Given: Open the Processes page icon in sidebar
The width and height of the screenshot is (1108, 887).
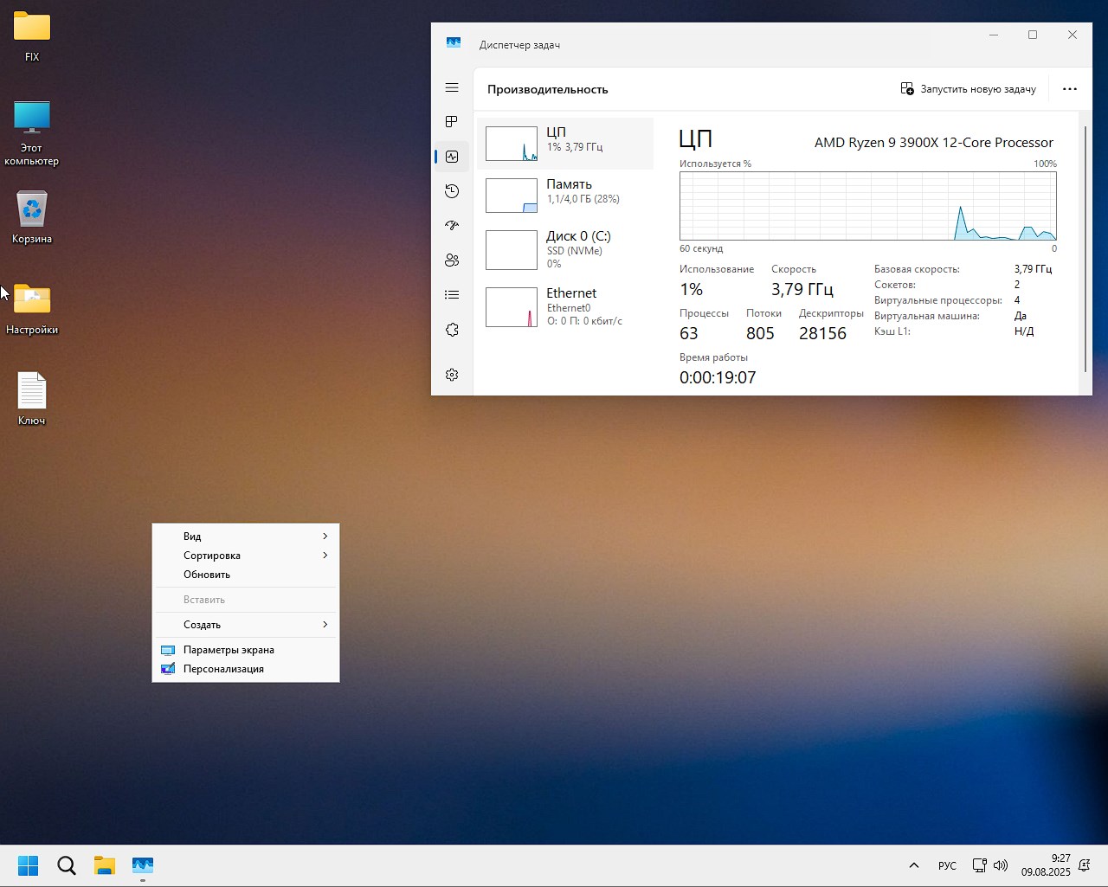Looking at the screenshot, I should click(x=452, y=122).
